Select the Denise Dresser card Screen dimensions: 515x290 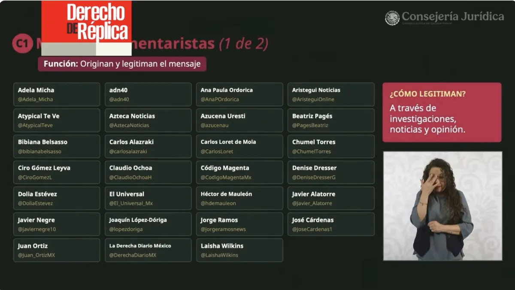(331, 172)
